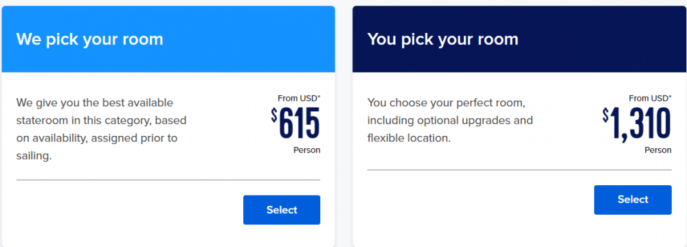687x247 pixels.
Task: Click the dollar sign beside 1,310
Action: click(605, 115)
